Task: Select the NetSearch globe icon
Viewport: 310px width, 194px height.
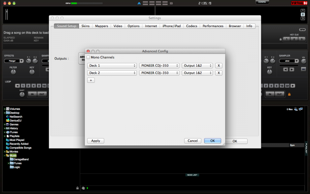Action: (x=8, y=117)
